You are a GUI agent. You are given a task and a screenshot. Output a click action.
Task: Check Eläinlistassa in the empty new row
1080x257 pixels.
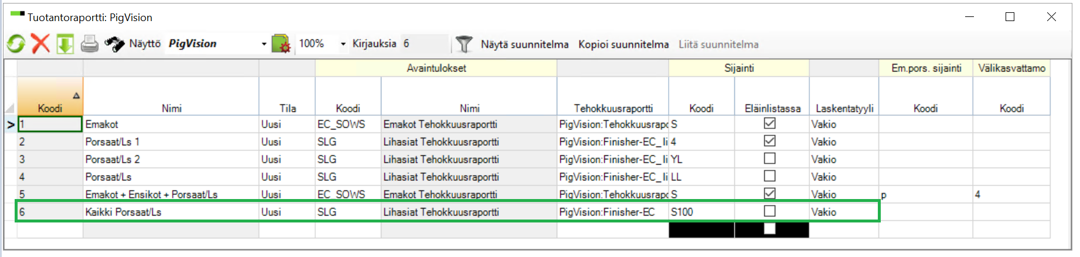pos(770,228)
